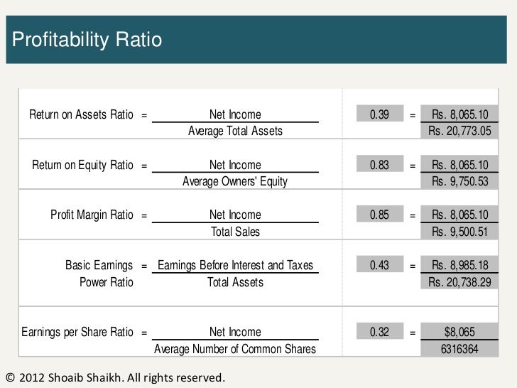This screenshot has width=517, height=388.
Task: Click Average Total Assets text
Action: (x=235, y=131)
